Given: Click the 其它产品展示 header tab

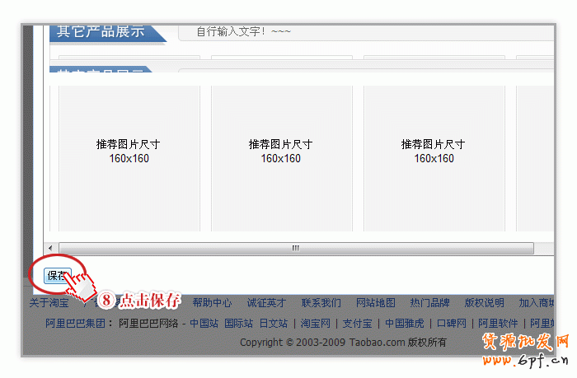Looking at the screenshot, I should tap(101, 32).
